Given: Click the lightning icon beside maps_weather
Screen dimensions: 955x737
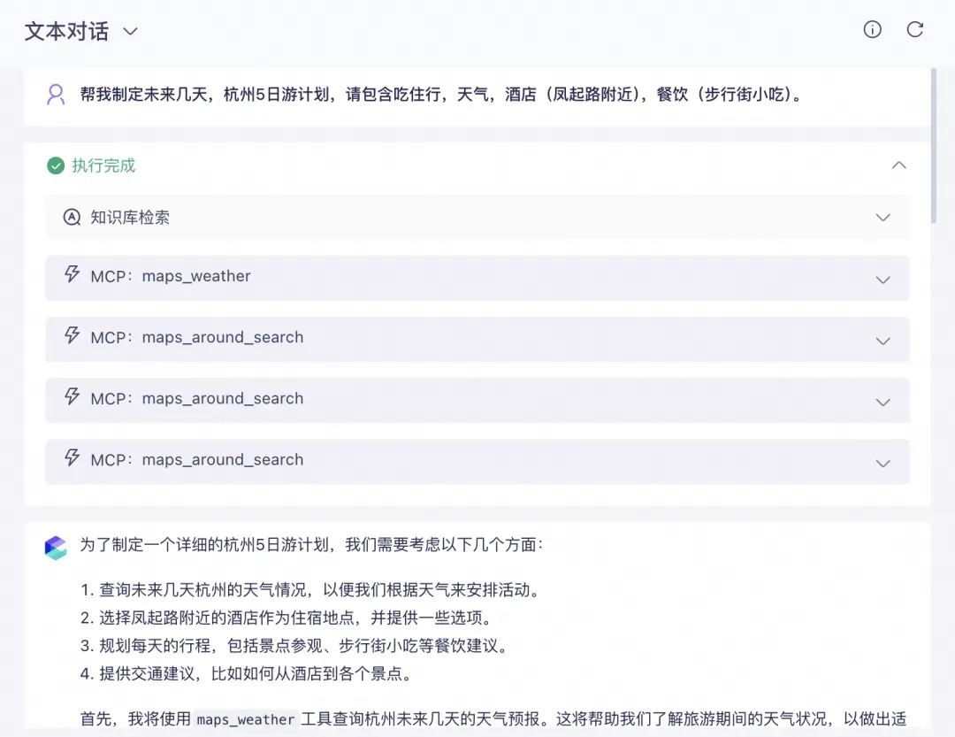Looking at the screenshot, I should [72, 274].
